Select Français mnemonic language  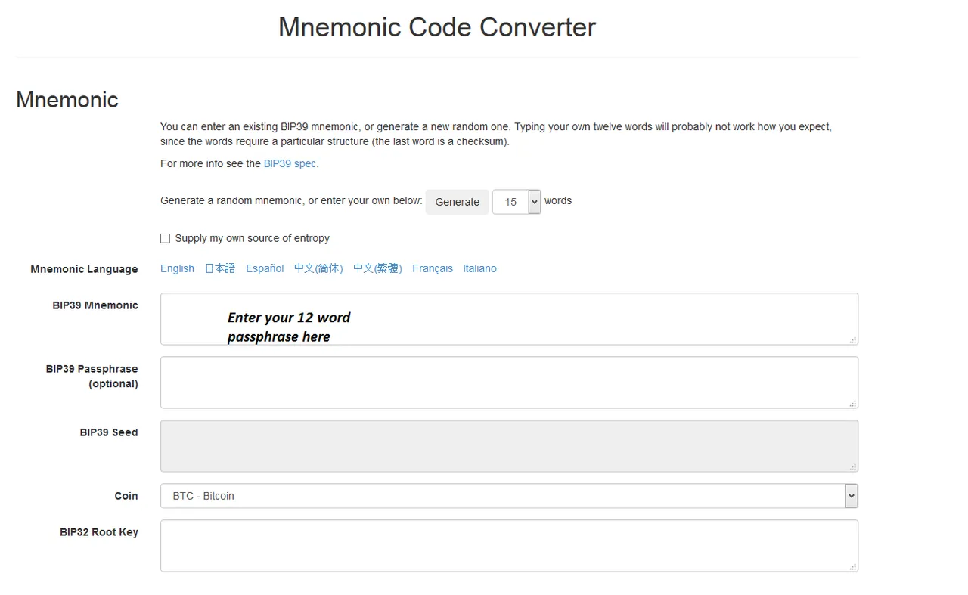click(433, 268)
